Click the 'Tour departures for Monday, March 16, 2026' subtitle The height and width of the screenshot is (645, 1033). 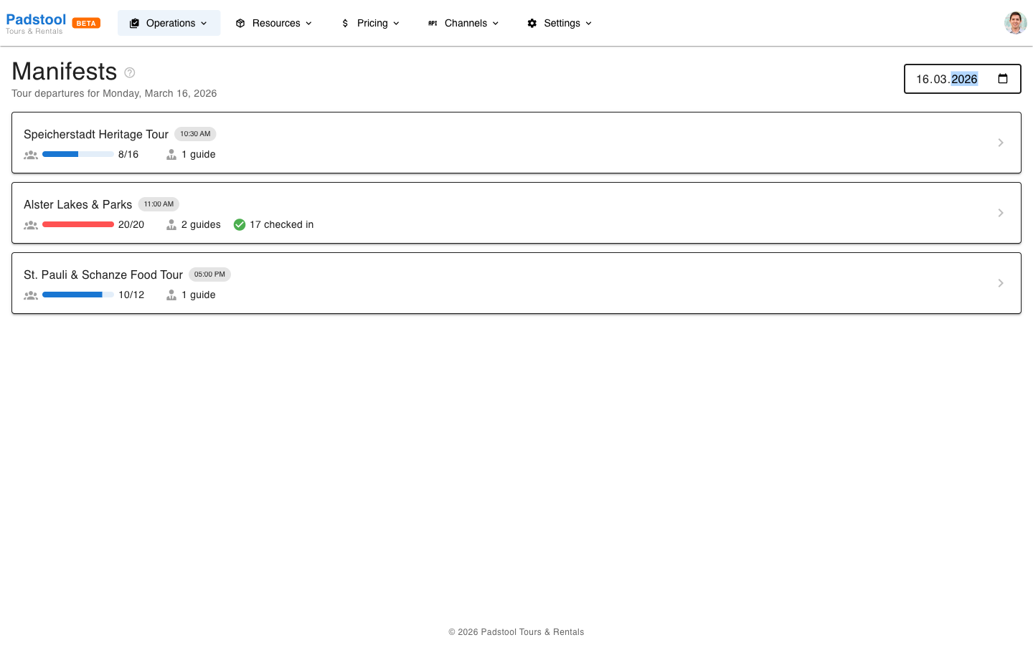click(x=114, y=93)
